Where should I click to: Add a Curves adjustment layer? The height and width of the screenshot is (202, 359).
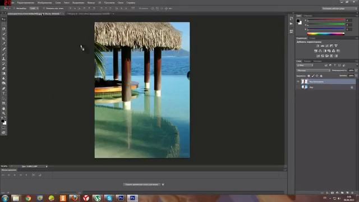coord(327,46)
